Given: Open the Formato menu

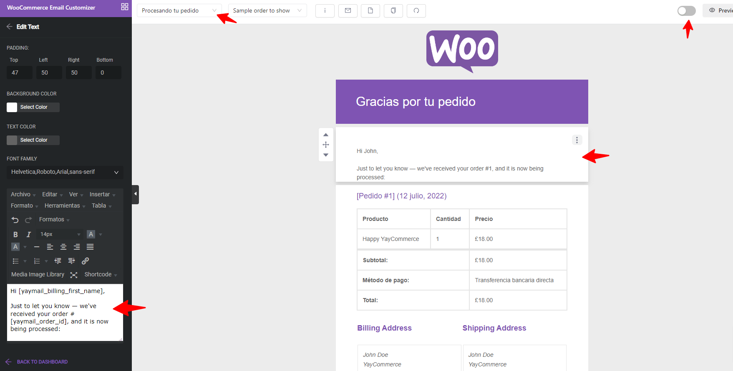Looking at the screenshot, I should [24, 206].
